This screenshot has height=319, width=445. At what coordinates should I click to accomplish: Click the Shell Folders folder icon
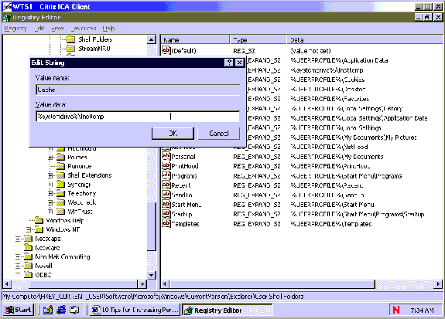[x=71, y=39]
